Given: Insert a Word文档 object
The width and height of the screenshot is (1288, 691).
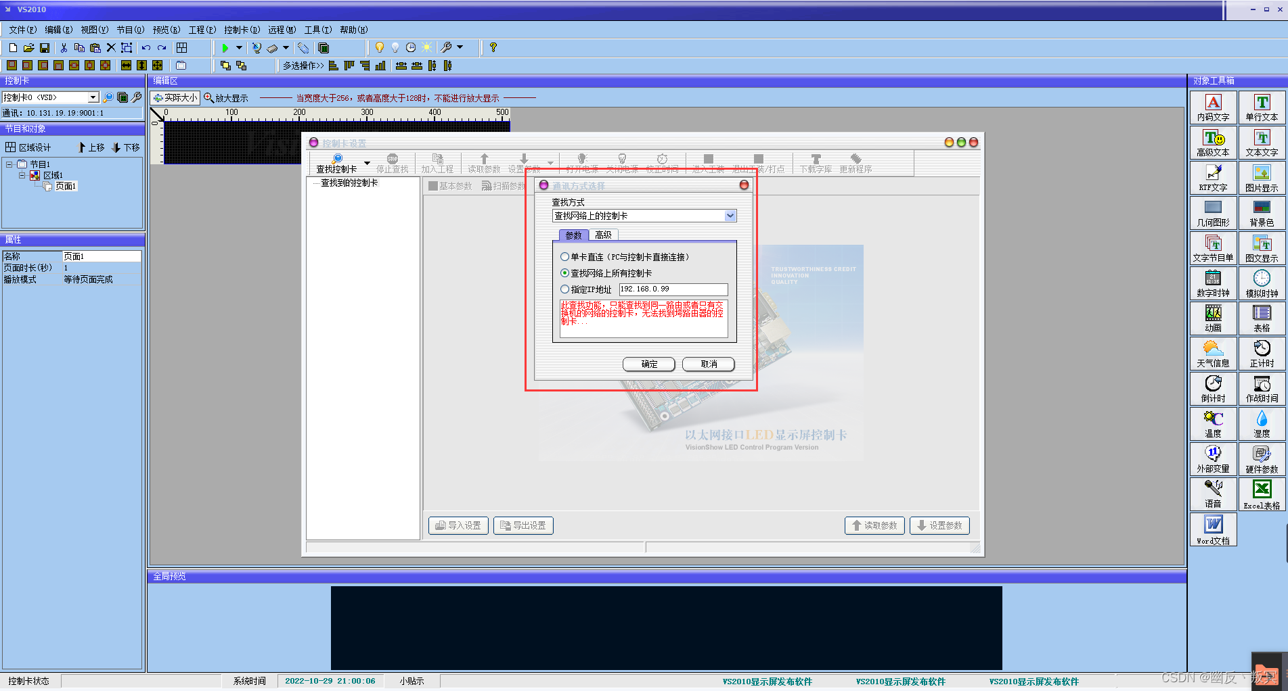Looking at the screenshot, I should (x=1214, y=529).
